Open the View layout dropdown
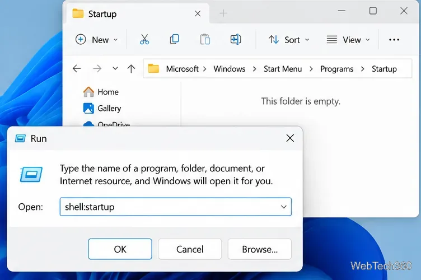The width and height of the screenshot is (421, 280). [348, 40]
